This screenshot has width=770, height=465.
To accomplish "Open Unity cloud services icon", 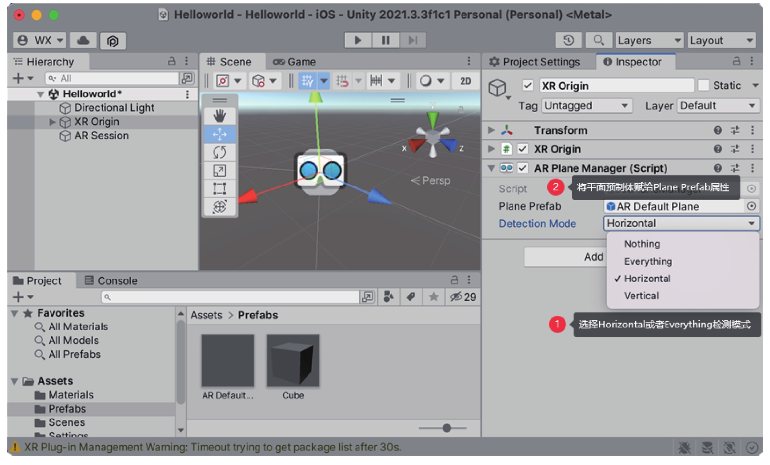I will pyautogui.click(x=83, y=40).
